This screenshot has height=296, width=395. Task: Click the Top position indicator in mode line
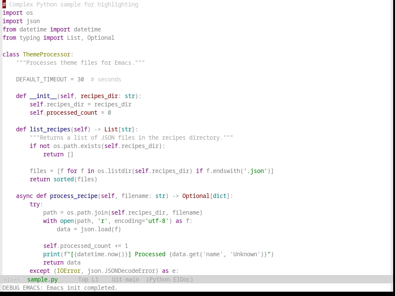[x=83, y=279]
